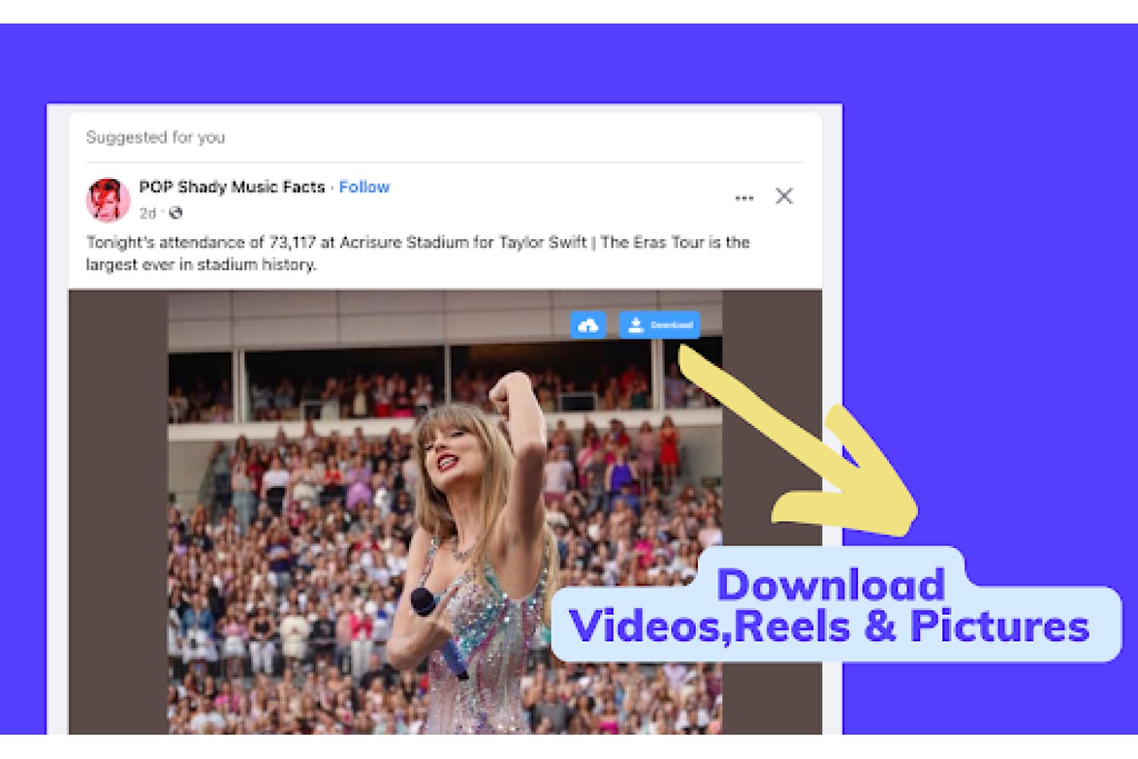Click the globe public audience icon
This screenshot has width=1138, height=759.
click(176, 213)
